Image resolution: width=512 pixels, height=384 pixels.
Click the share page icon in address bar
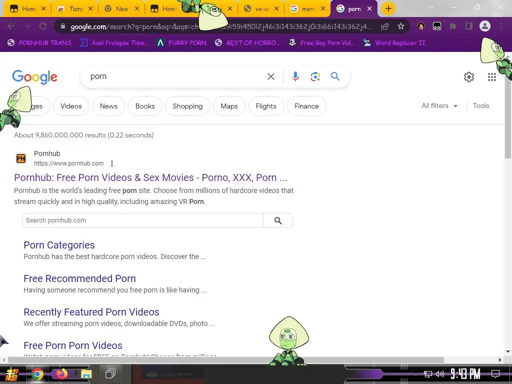[385, 26]
